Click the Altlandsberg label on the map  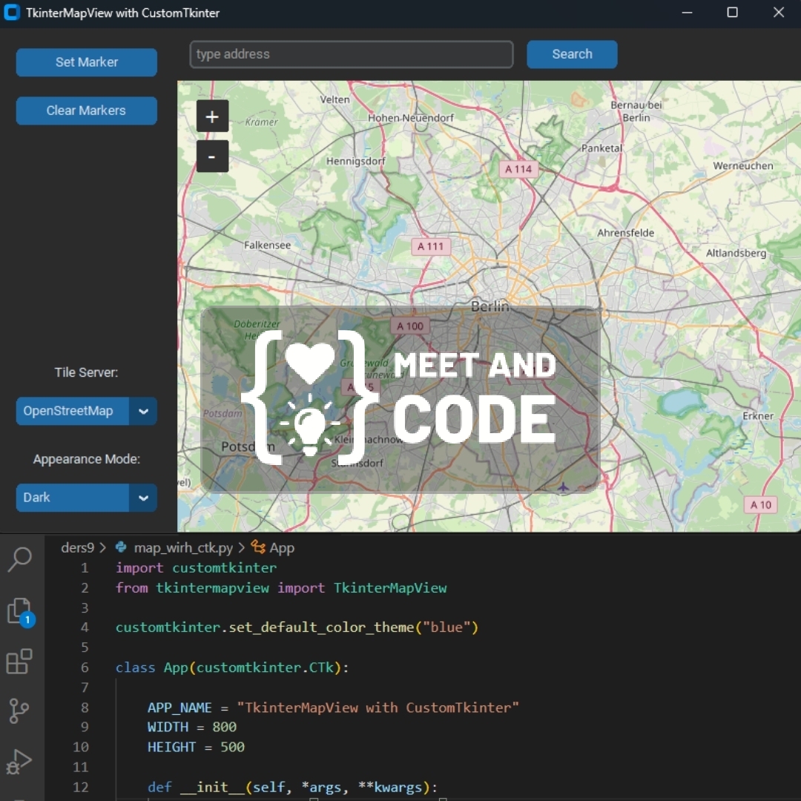pos(736,254)
